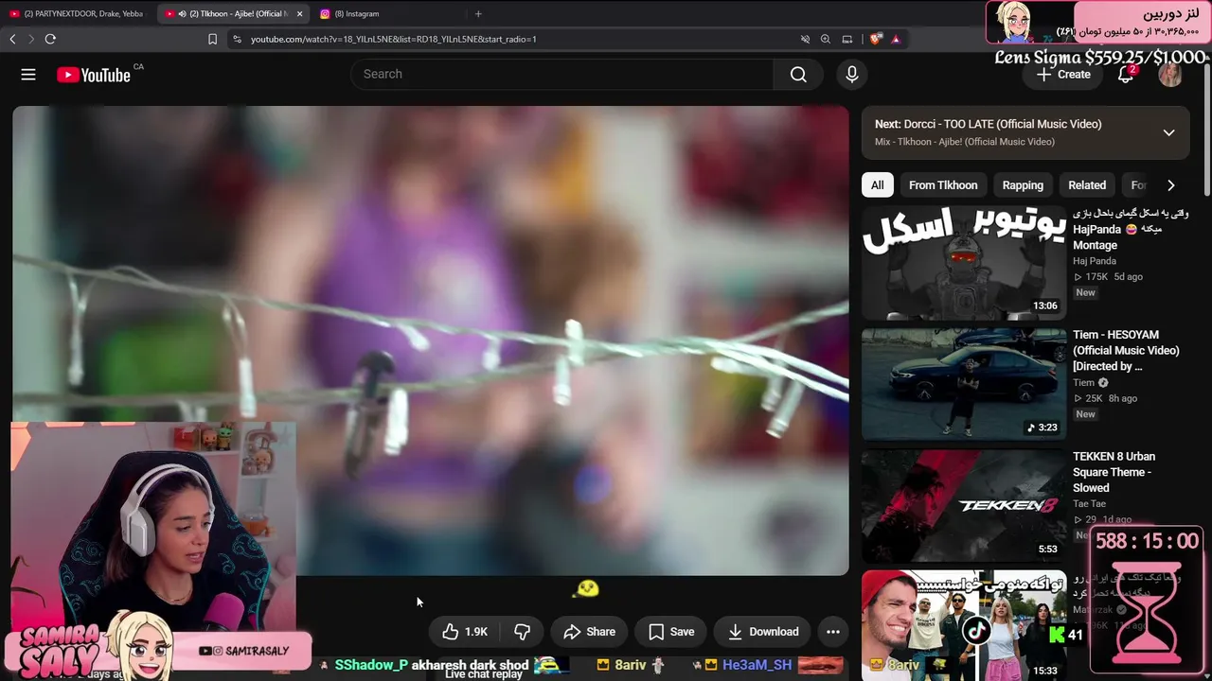Share this video
The width and height of the screenshot is (1212, 681).
[589, 632]
